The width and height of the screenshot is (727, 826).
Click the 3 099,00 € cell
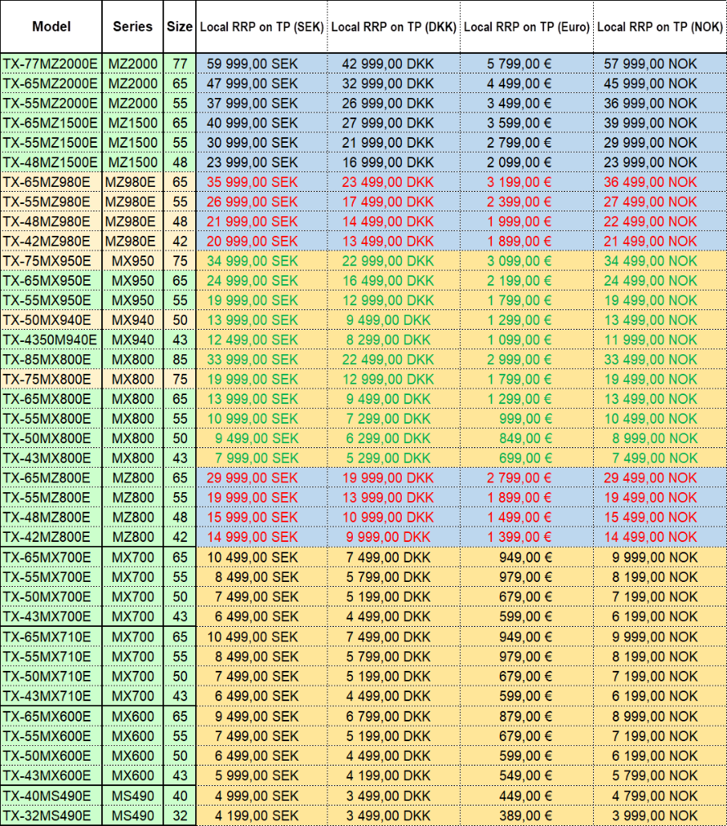526,260
